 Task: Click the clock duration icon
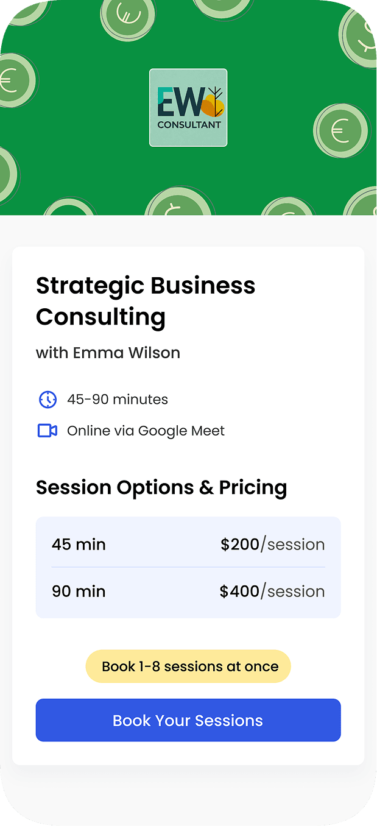[x=48, y=400]
